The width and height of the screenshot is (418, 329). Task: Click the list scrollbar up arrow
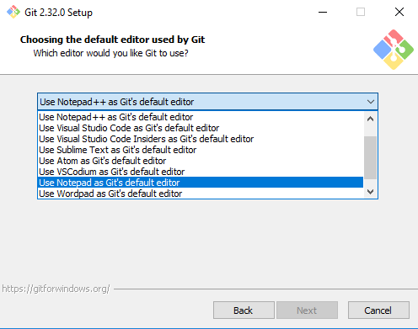[x=370, y=119]
